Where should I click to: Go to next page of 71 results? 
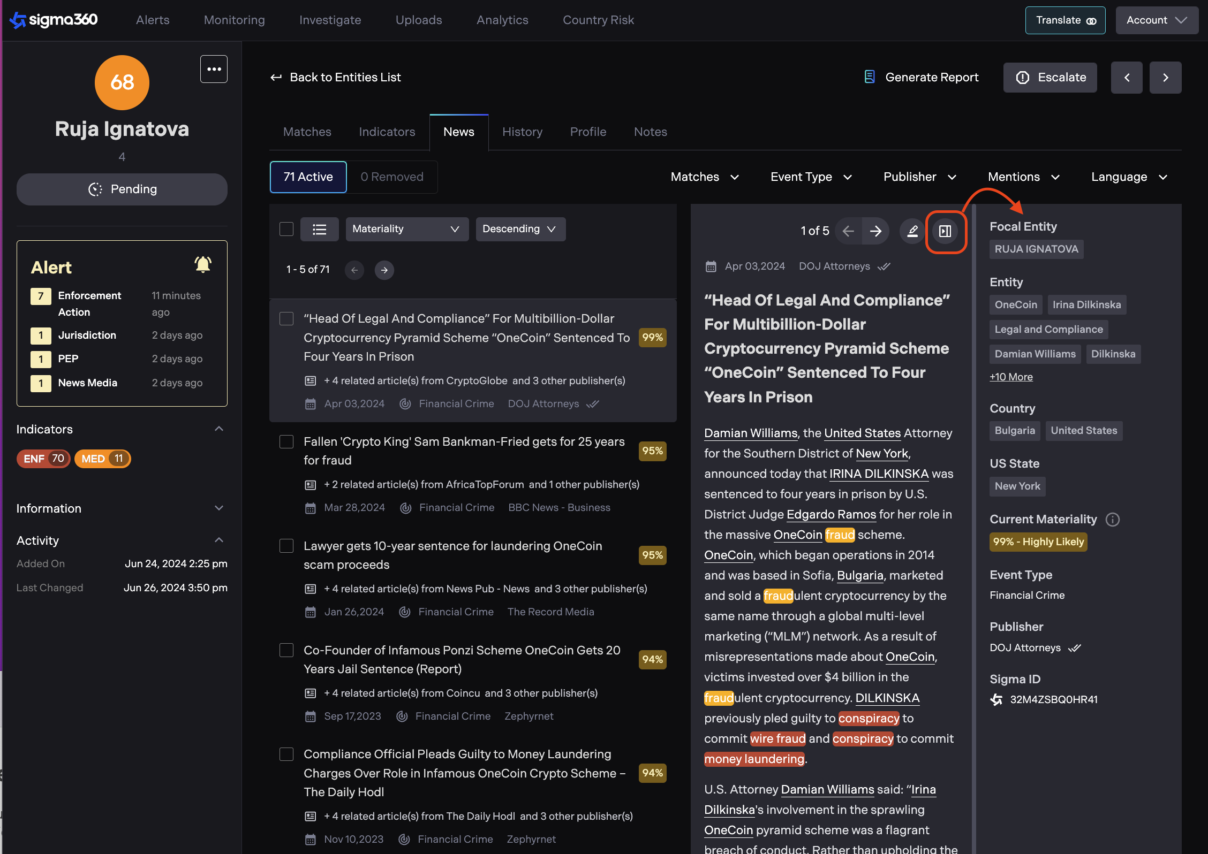pos(384,270)
